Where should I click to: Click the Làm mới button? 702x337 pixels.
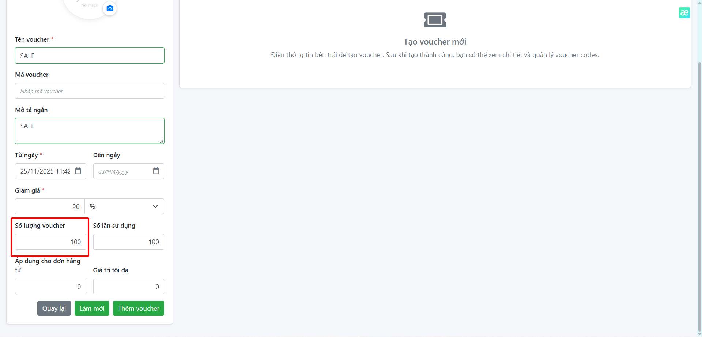[x=92, y=308]
